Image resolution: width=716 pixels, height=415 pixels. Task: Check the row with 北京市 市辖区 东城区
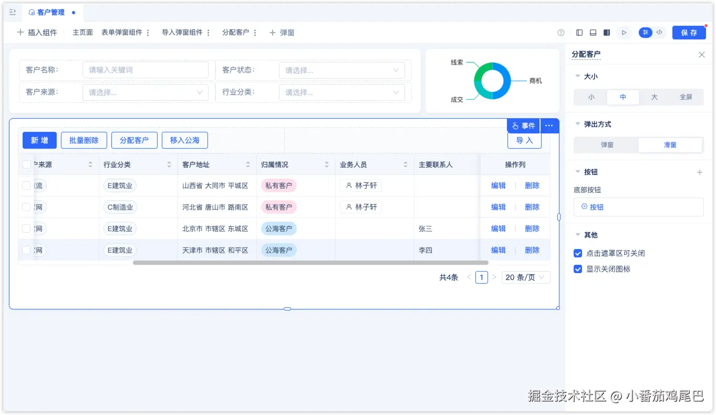click(26, 229)
